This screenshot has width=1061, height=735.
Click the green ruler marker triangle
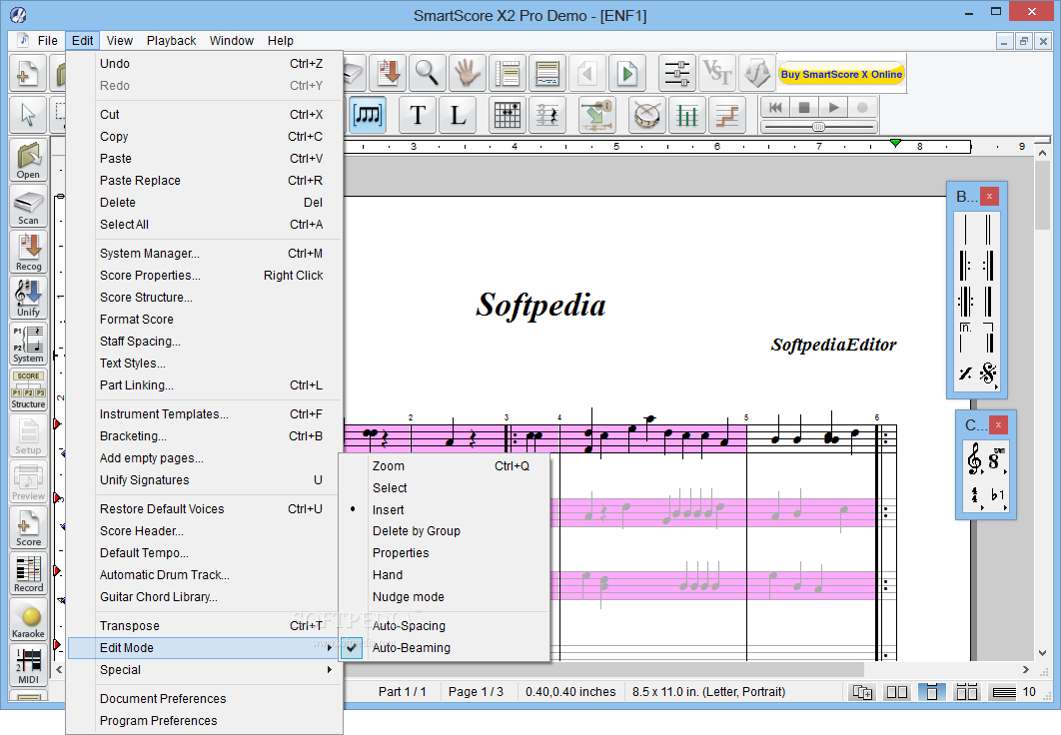pos(895,143)
